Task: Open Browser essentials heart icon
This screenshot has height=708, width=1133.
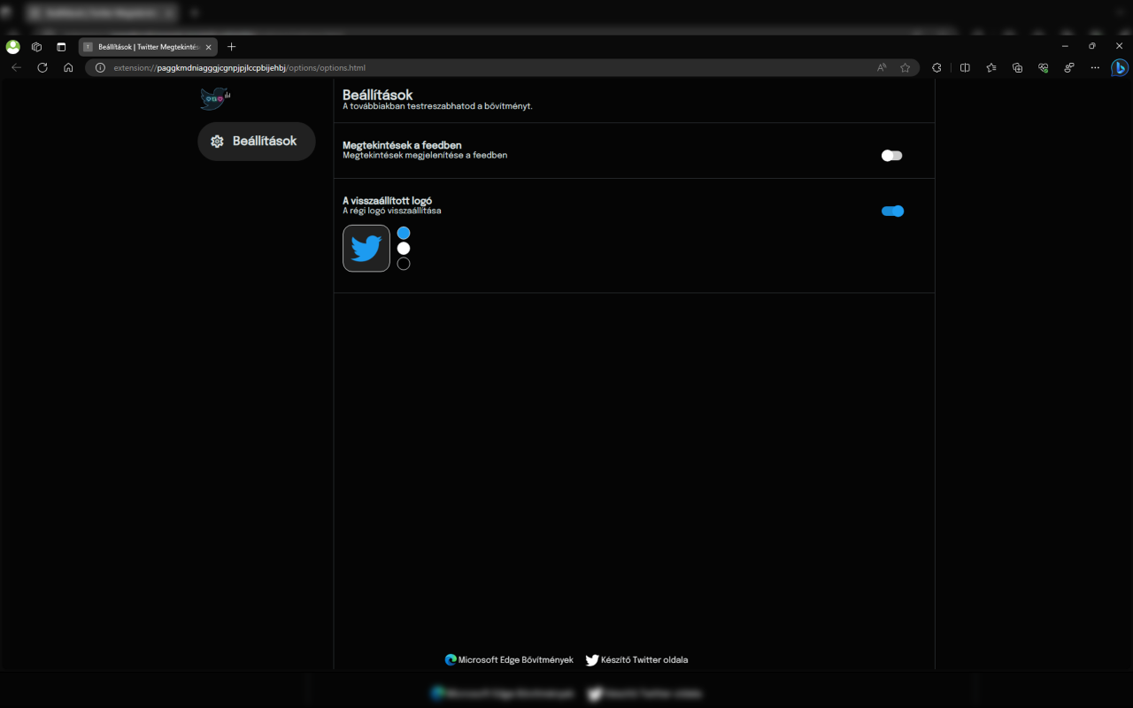Action: [1044, 67]
